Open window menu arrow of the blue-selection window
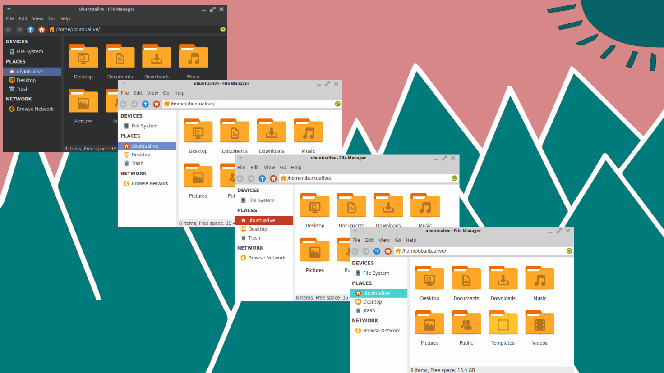The image size is (664, 373). (x=124, y=84)
